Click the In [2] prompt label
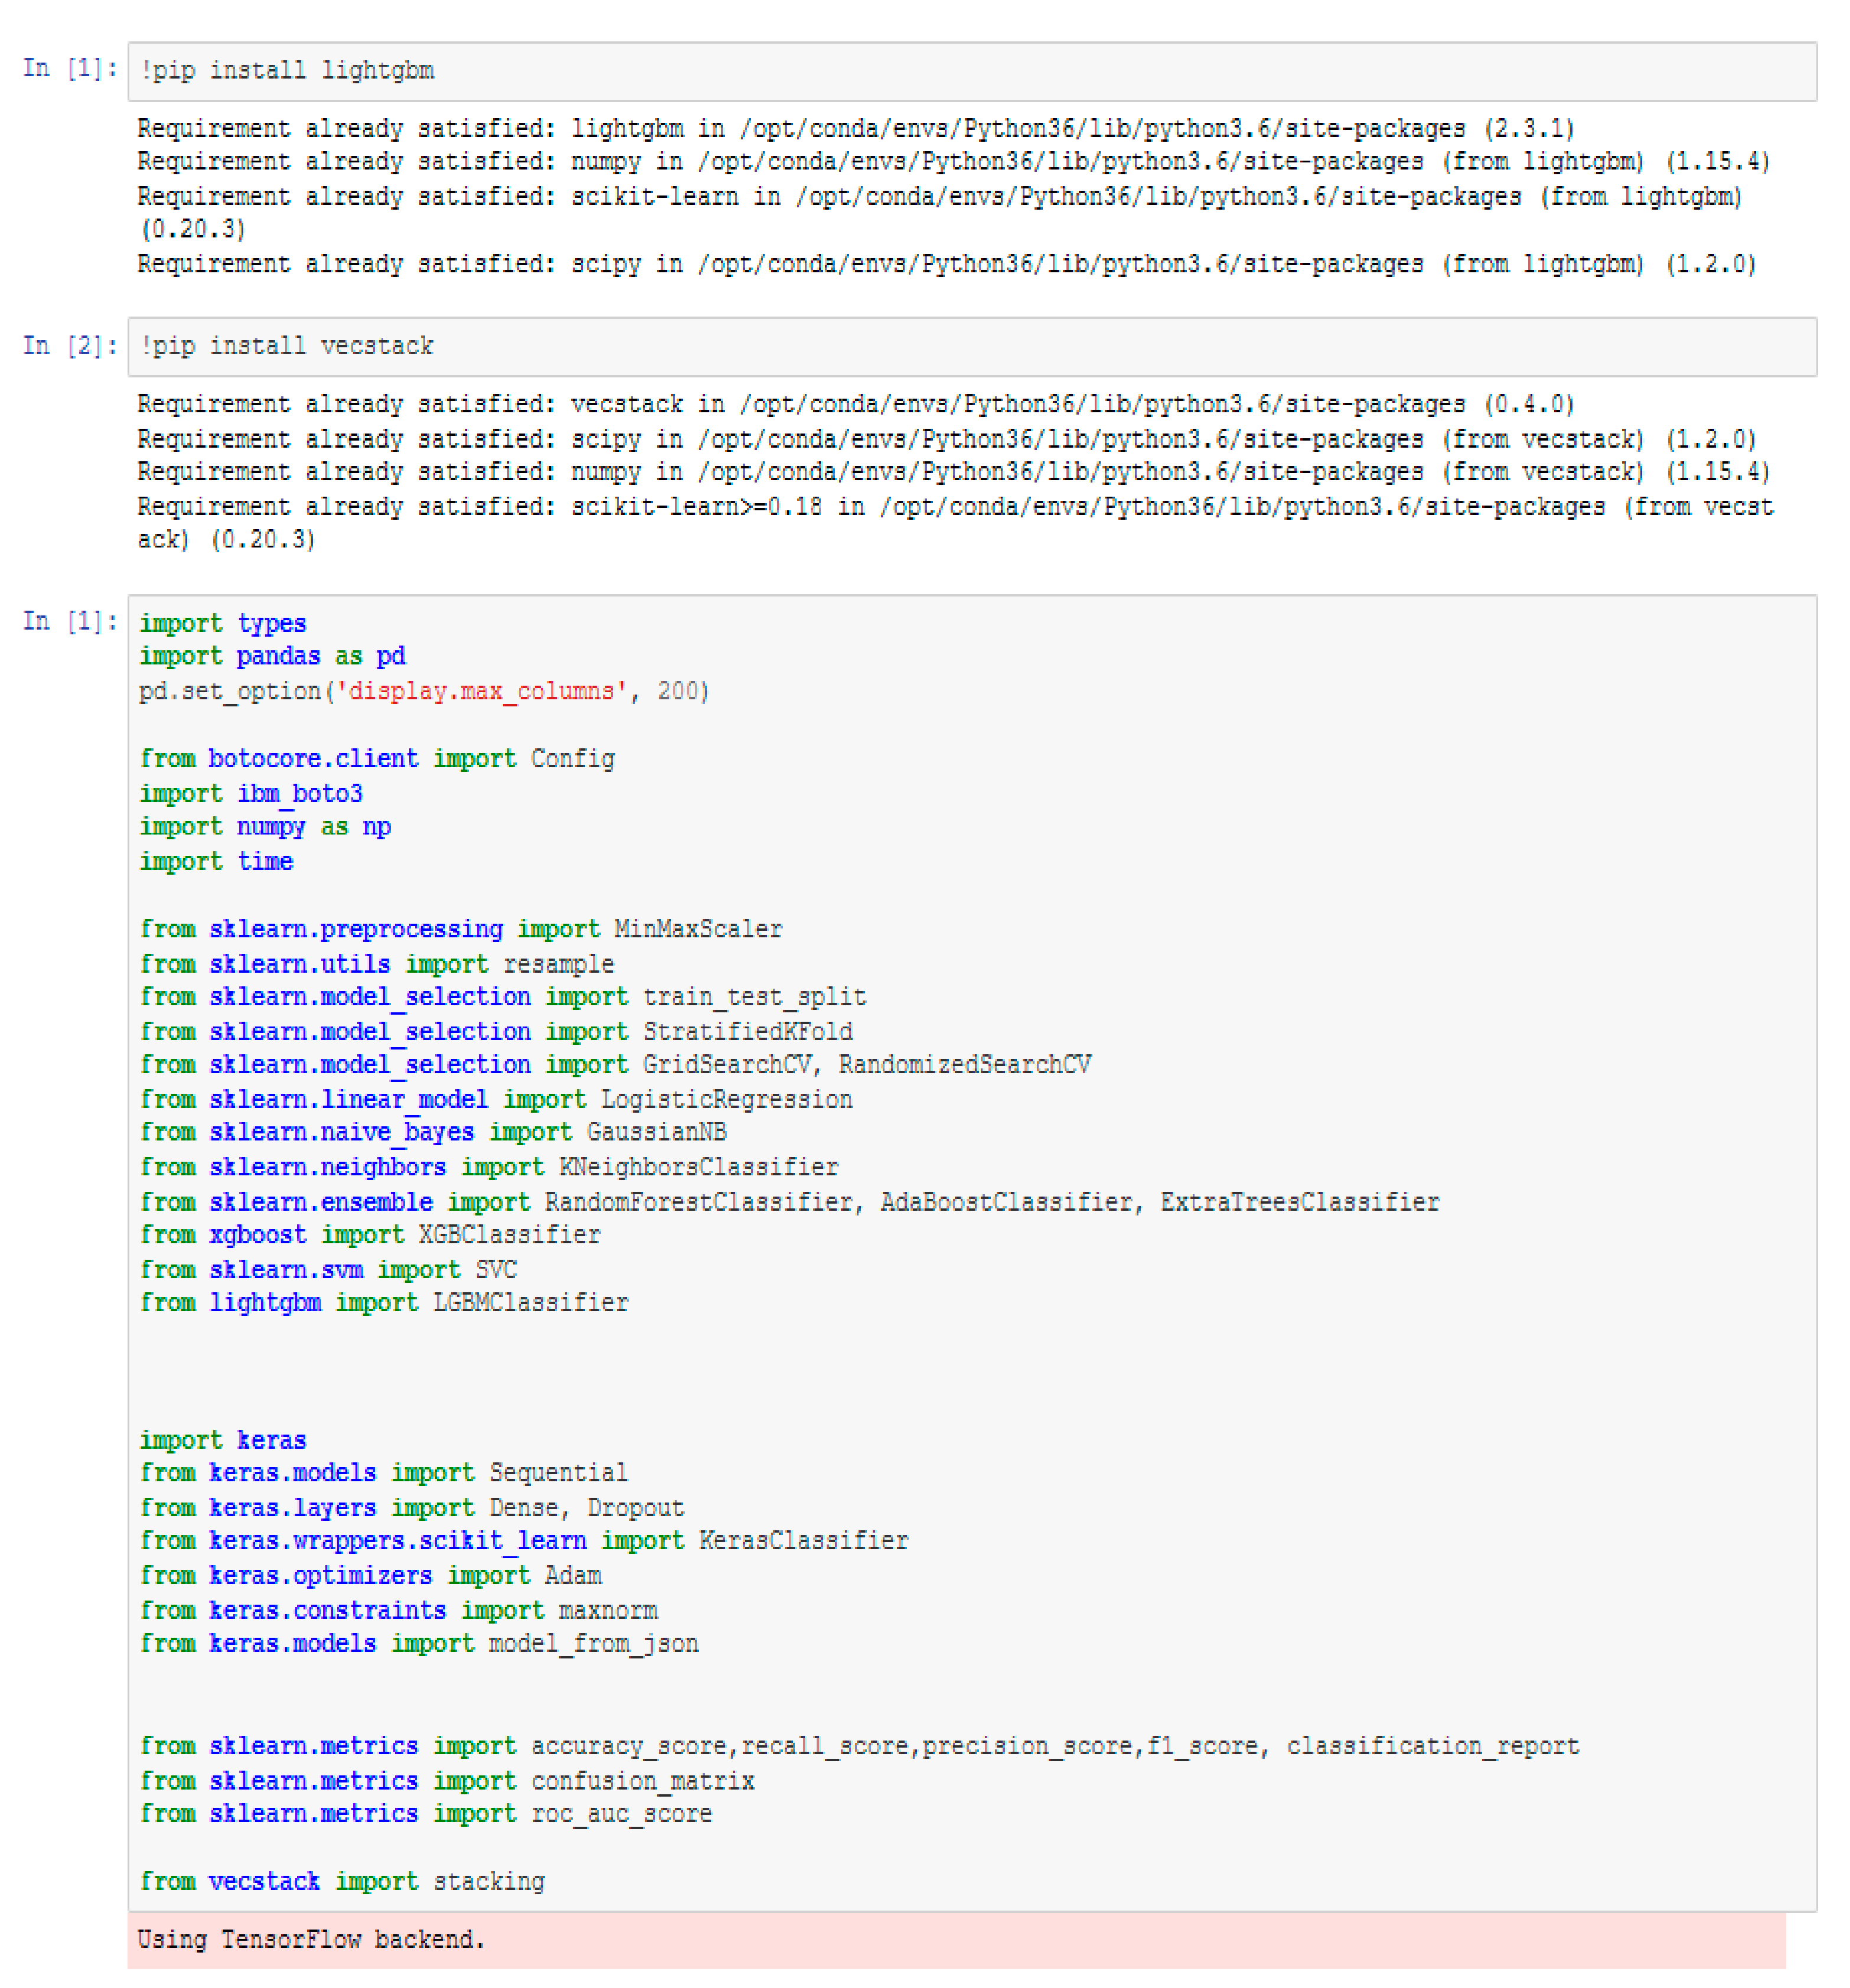 pos(69,346)
